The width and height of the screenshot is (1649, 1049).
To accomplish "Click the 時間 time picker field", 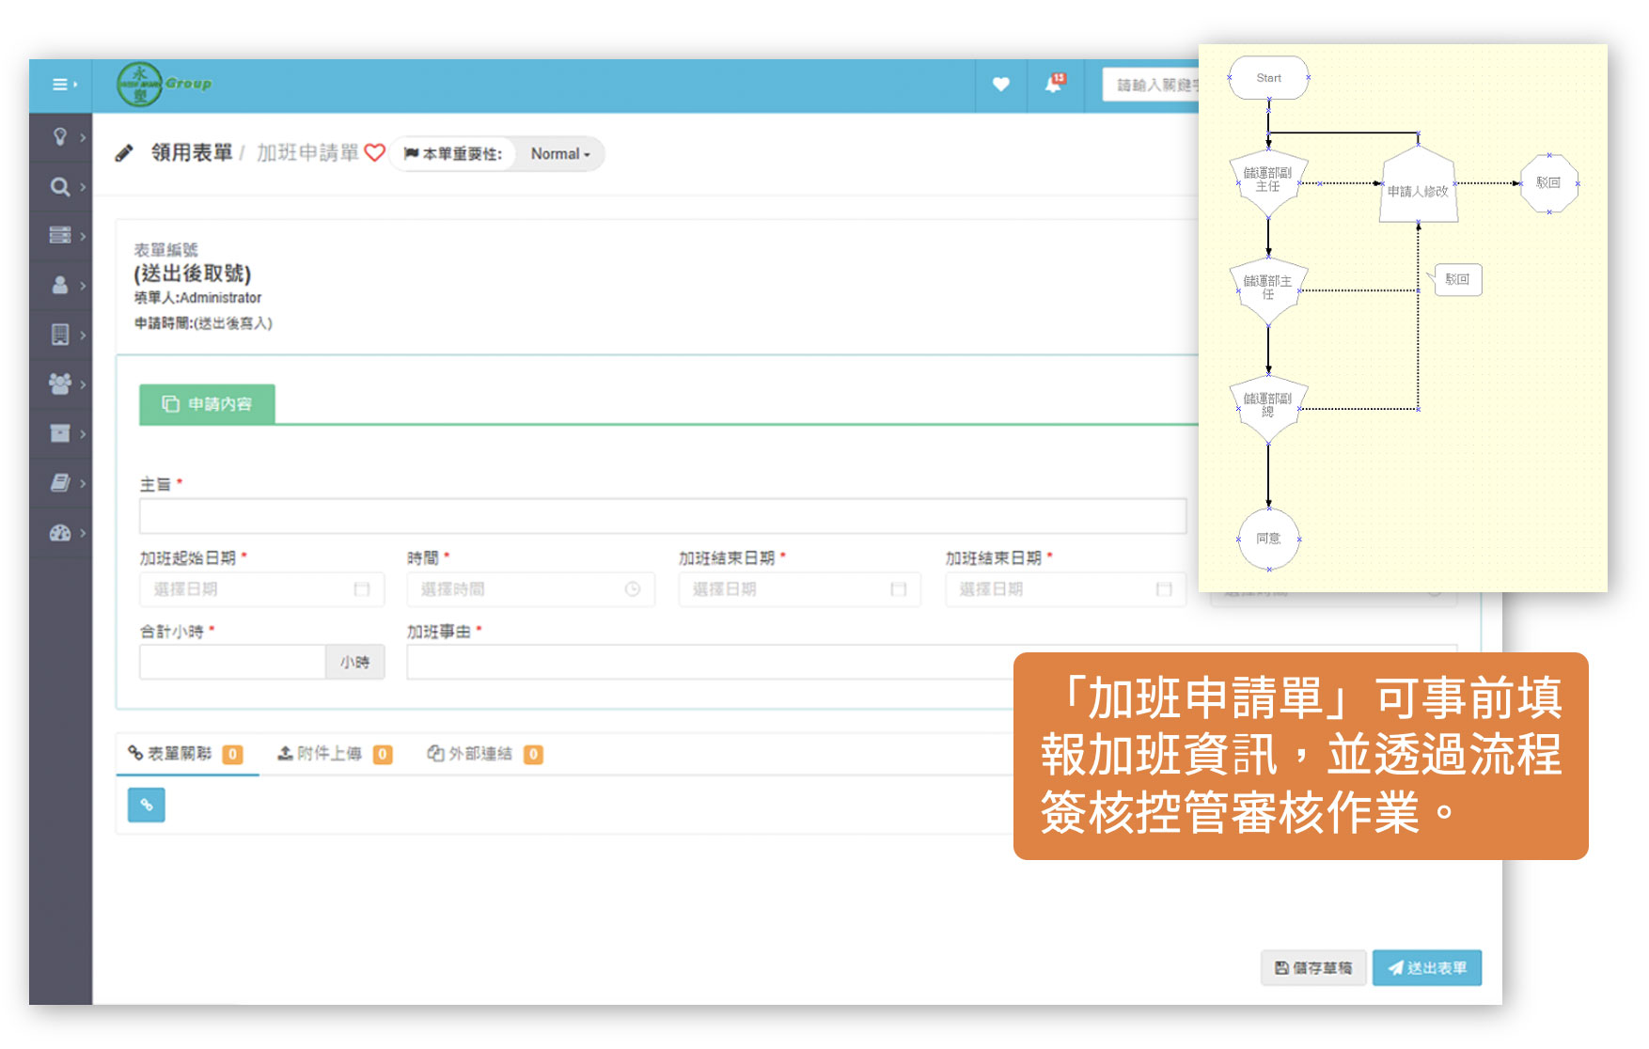I will tap(531, 589).
